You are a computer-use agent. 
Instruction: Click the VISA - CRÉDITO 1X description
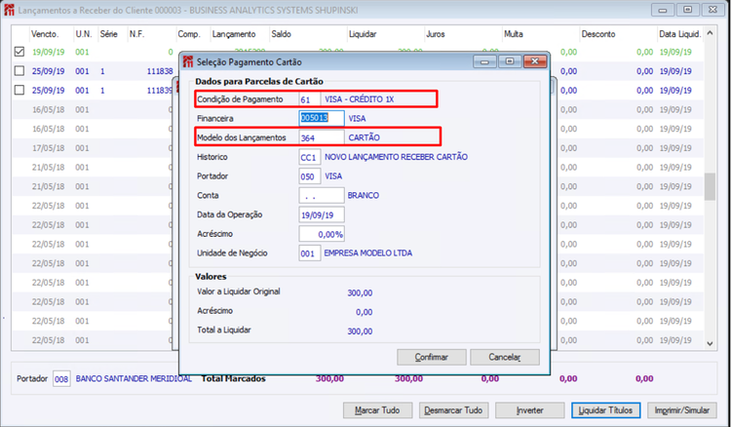pyautogui.click(x=360, y=99)
